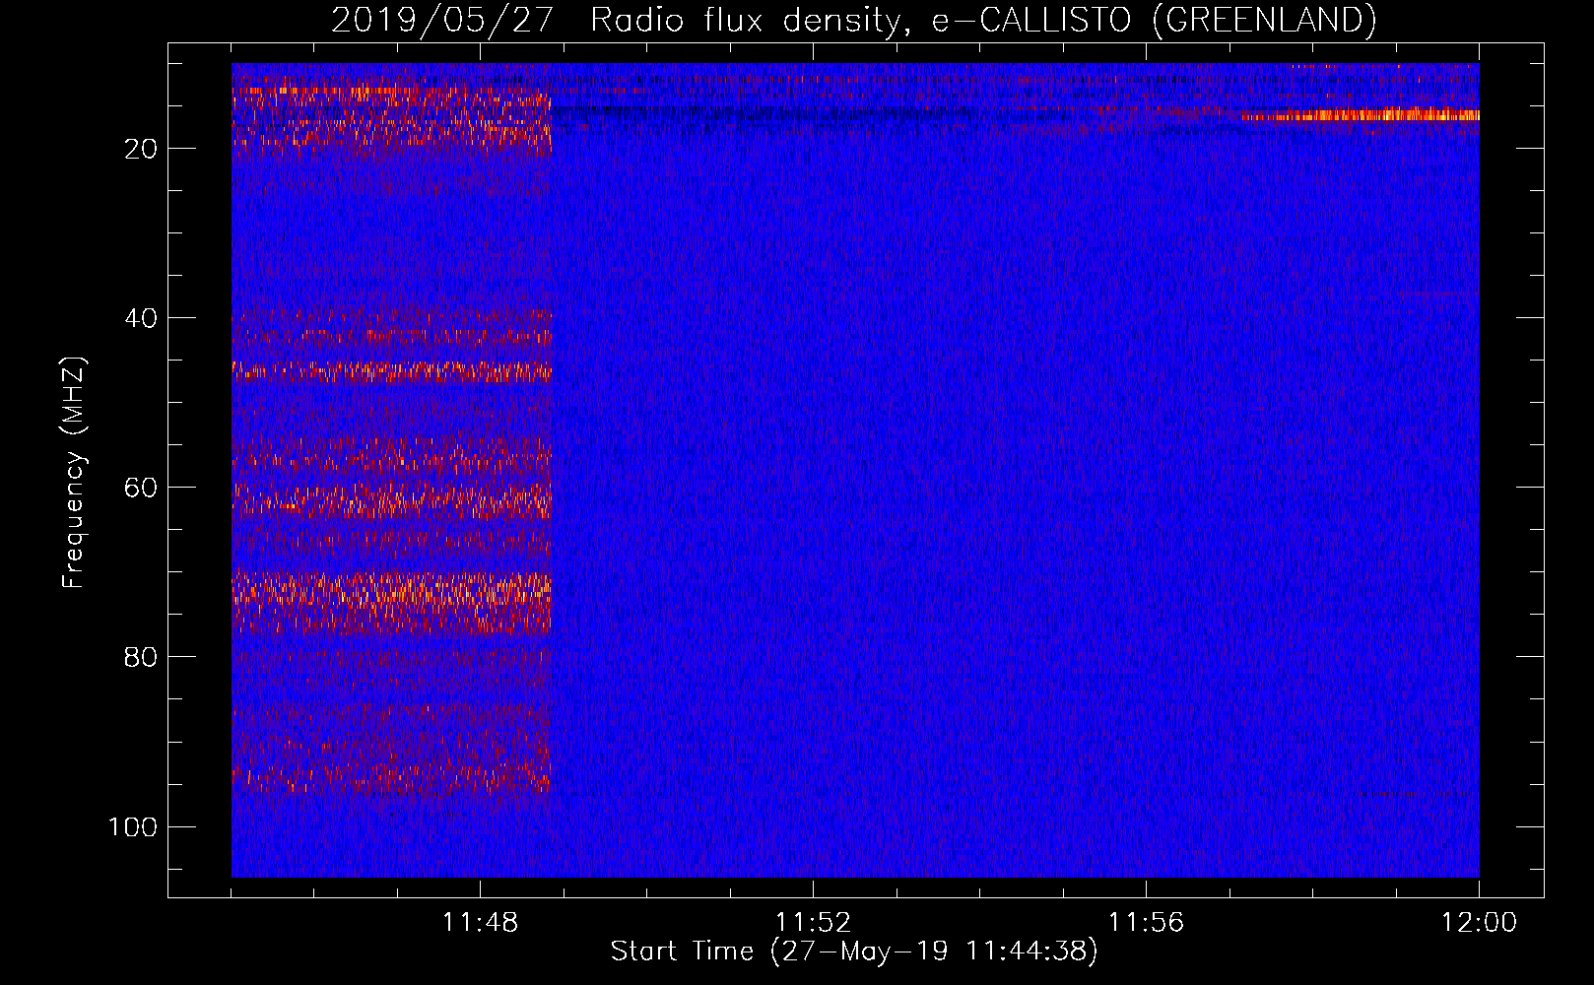
Task: Click the 20 MHz frequency tick label
Action: point(142,149)
